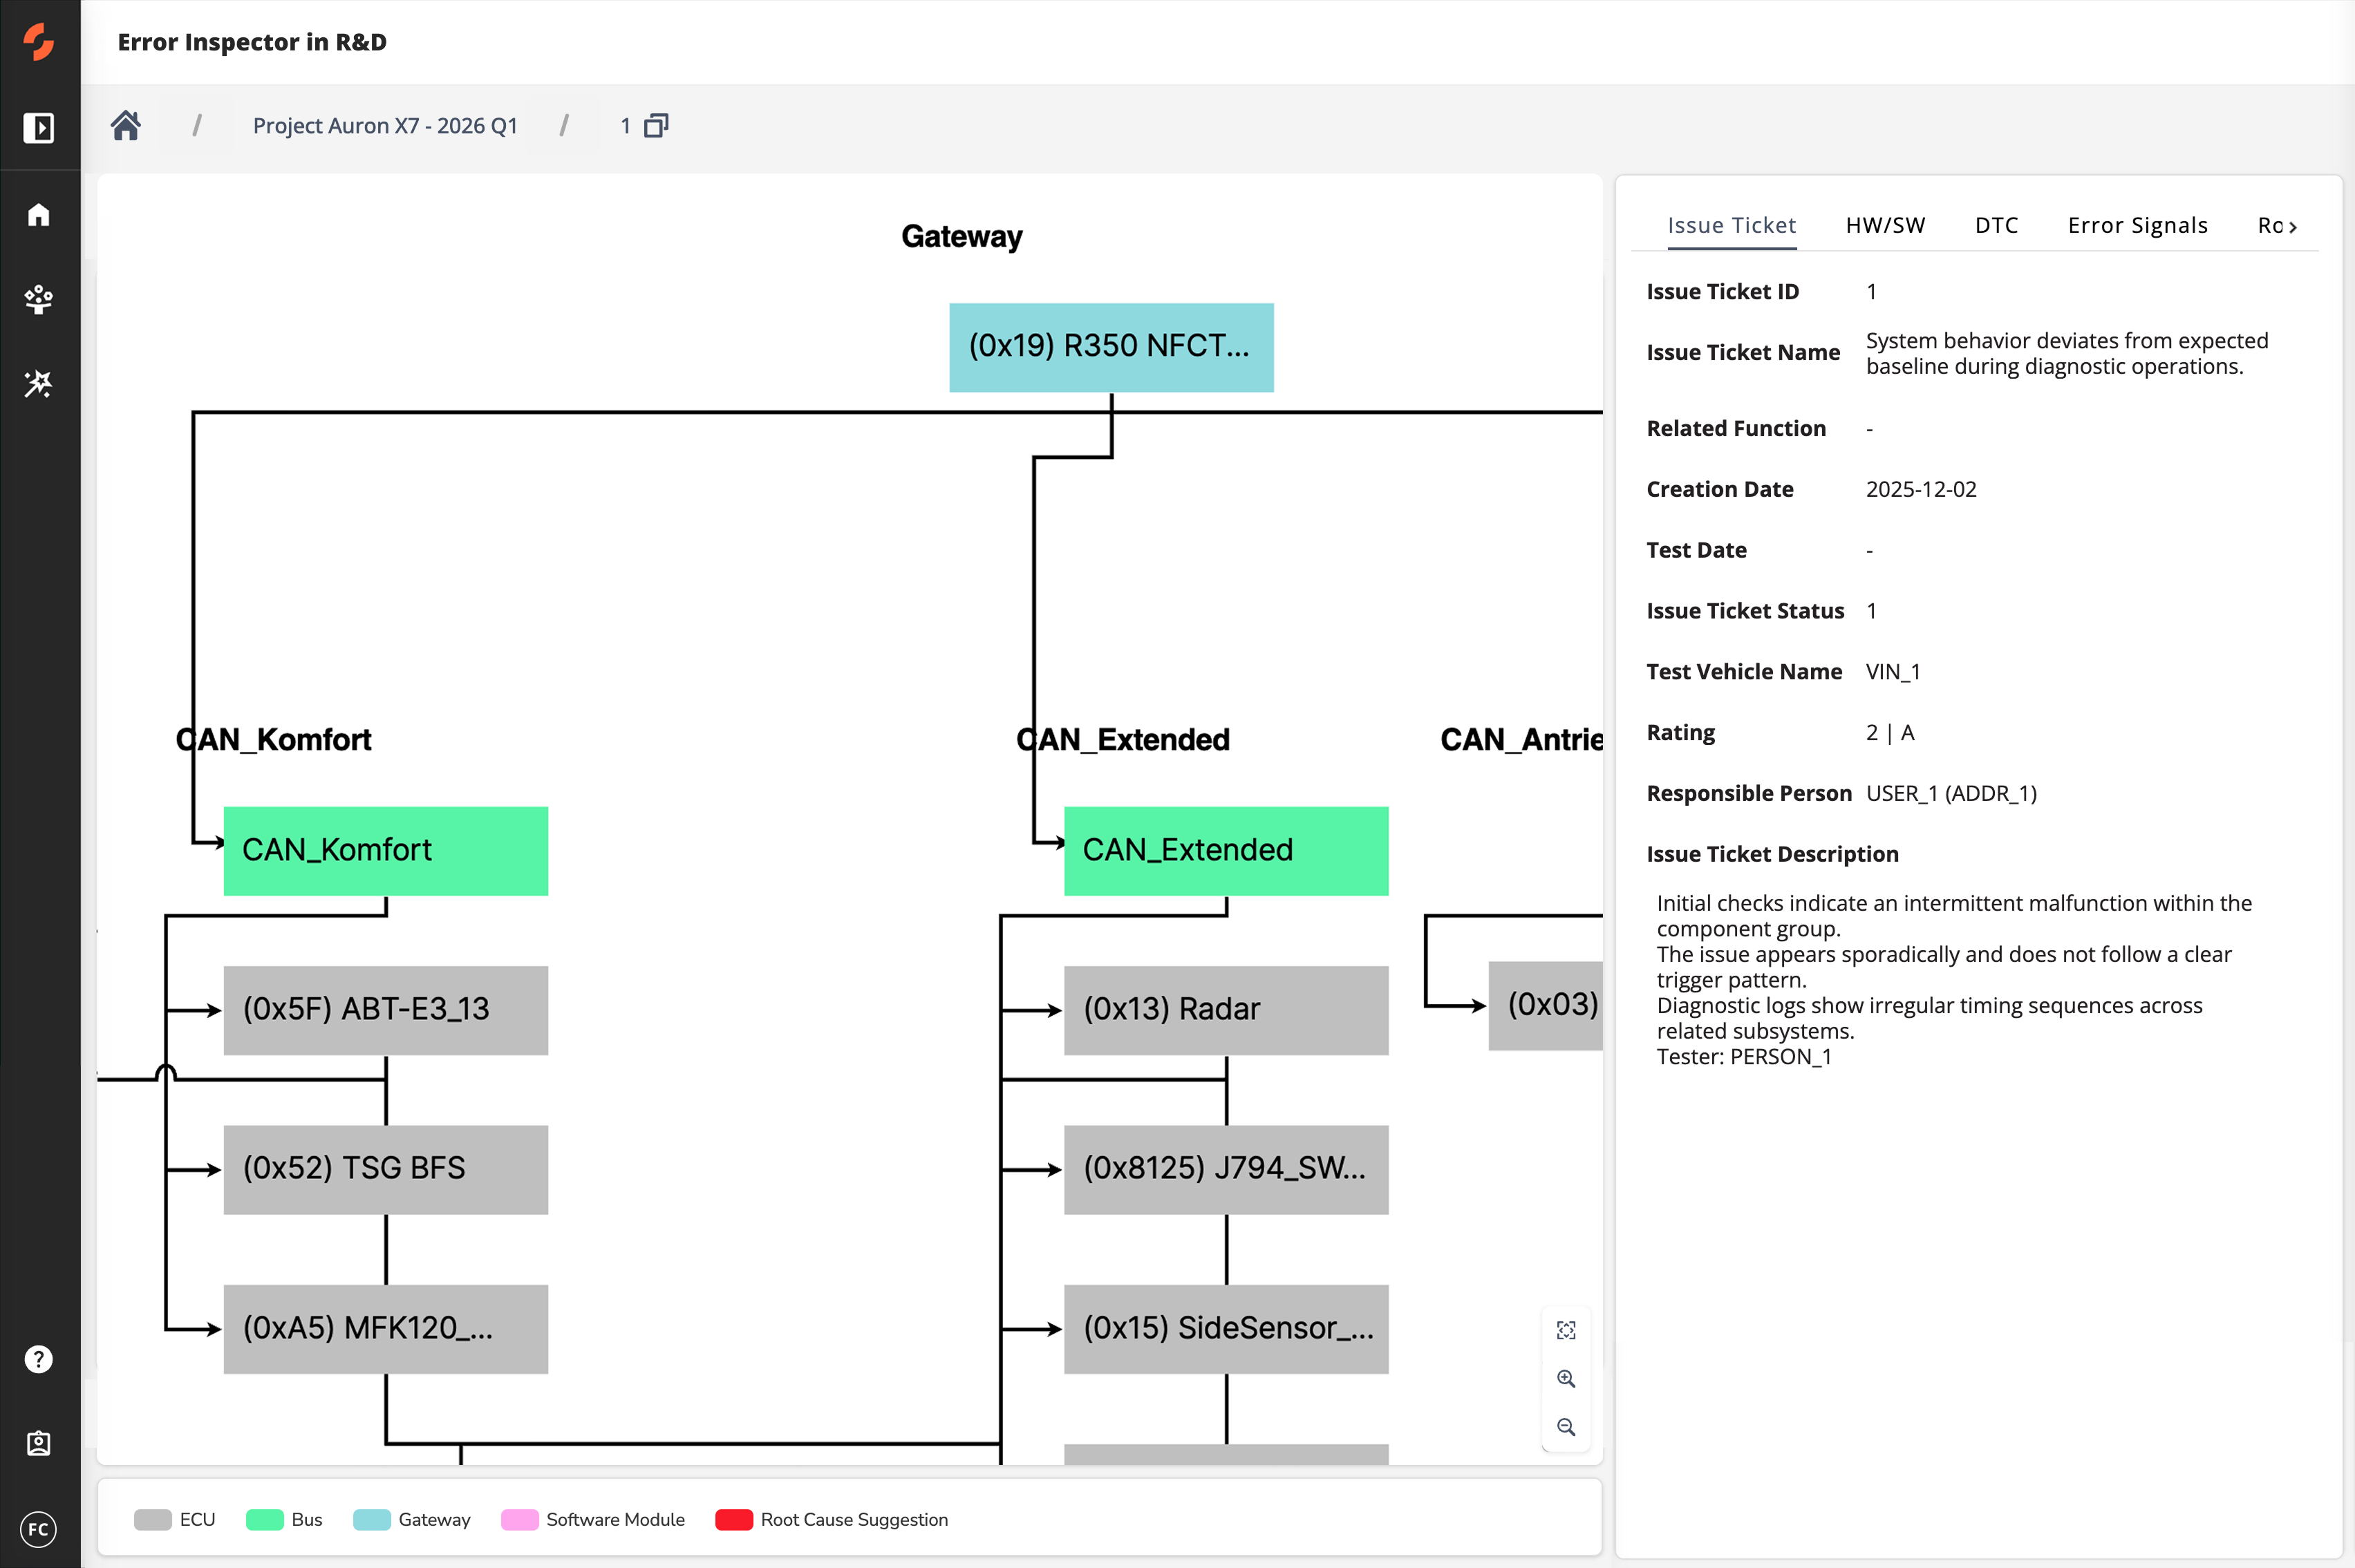Copy ticket number with breadcrumb copy icon
The width and height of the screenshot is (2355, 1568).
click(x=656, y=126)
